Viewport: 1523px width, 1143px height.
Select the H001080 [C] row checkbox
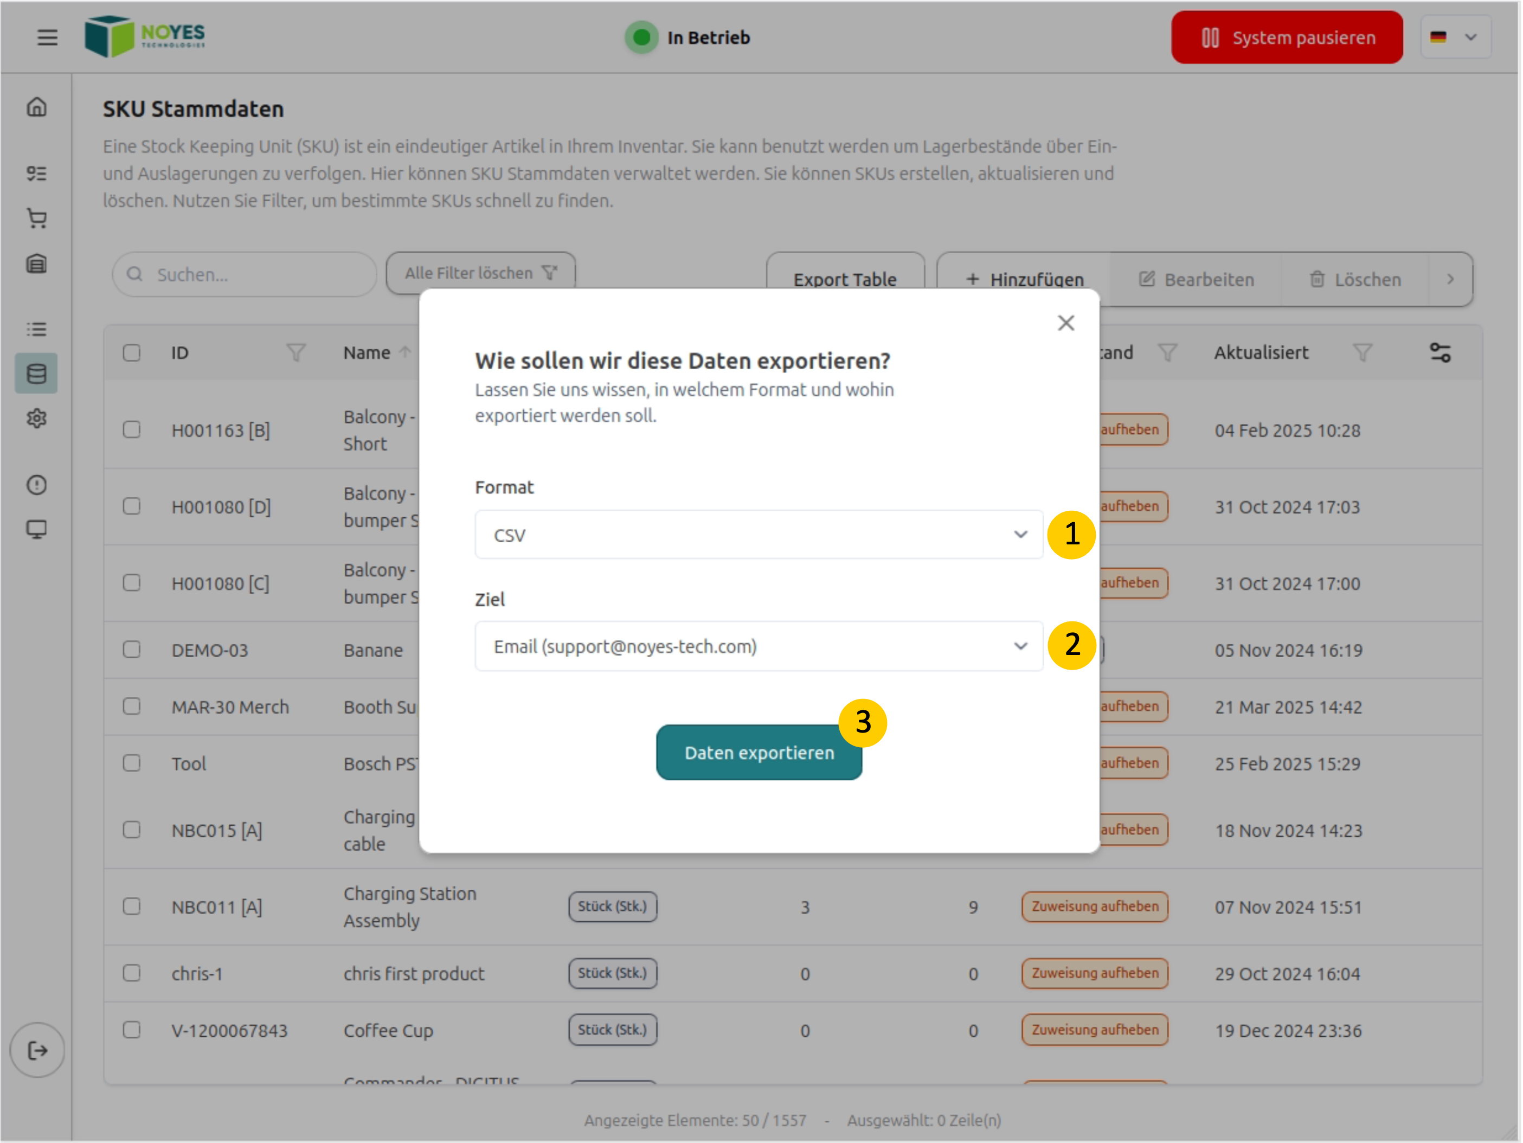coord(132,582)
